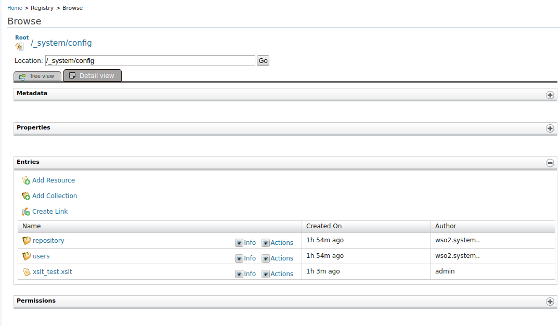Open the Actions dropdown for users
560x326 pixels.
tap(267, 258)
